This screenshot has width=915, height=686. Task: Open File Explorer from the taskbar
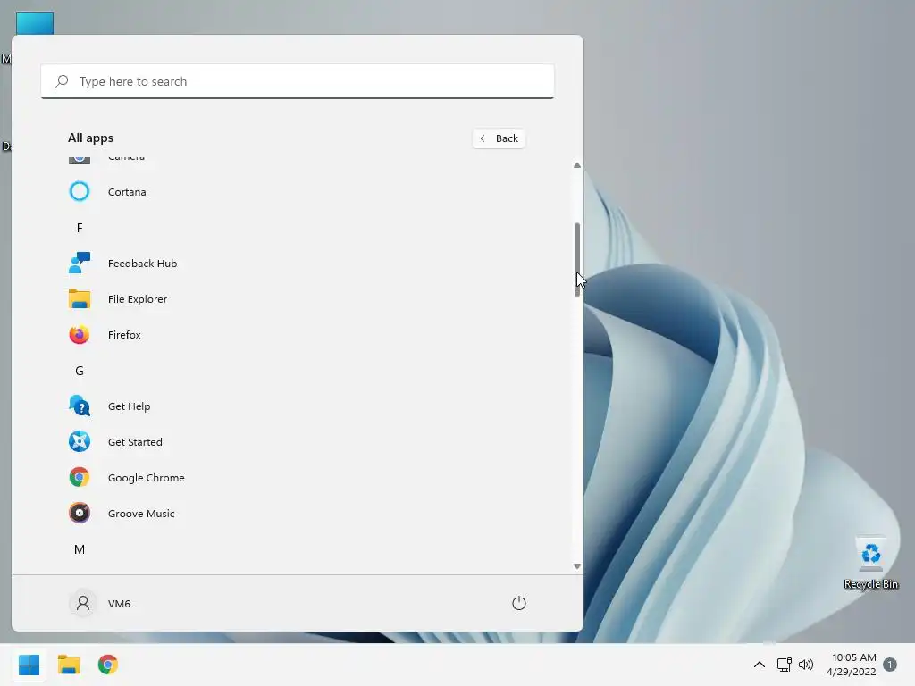tap(68, 665)
